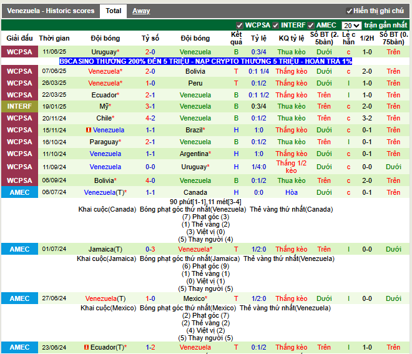
Task: Click the (4) Việt vị (2) stat line
Action: [x=205, y=330]
